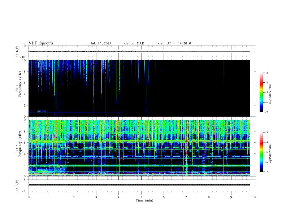
Task: Click the "station=GAK" header label
Action: tap(134, 43)
